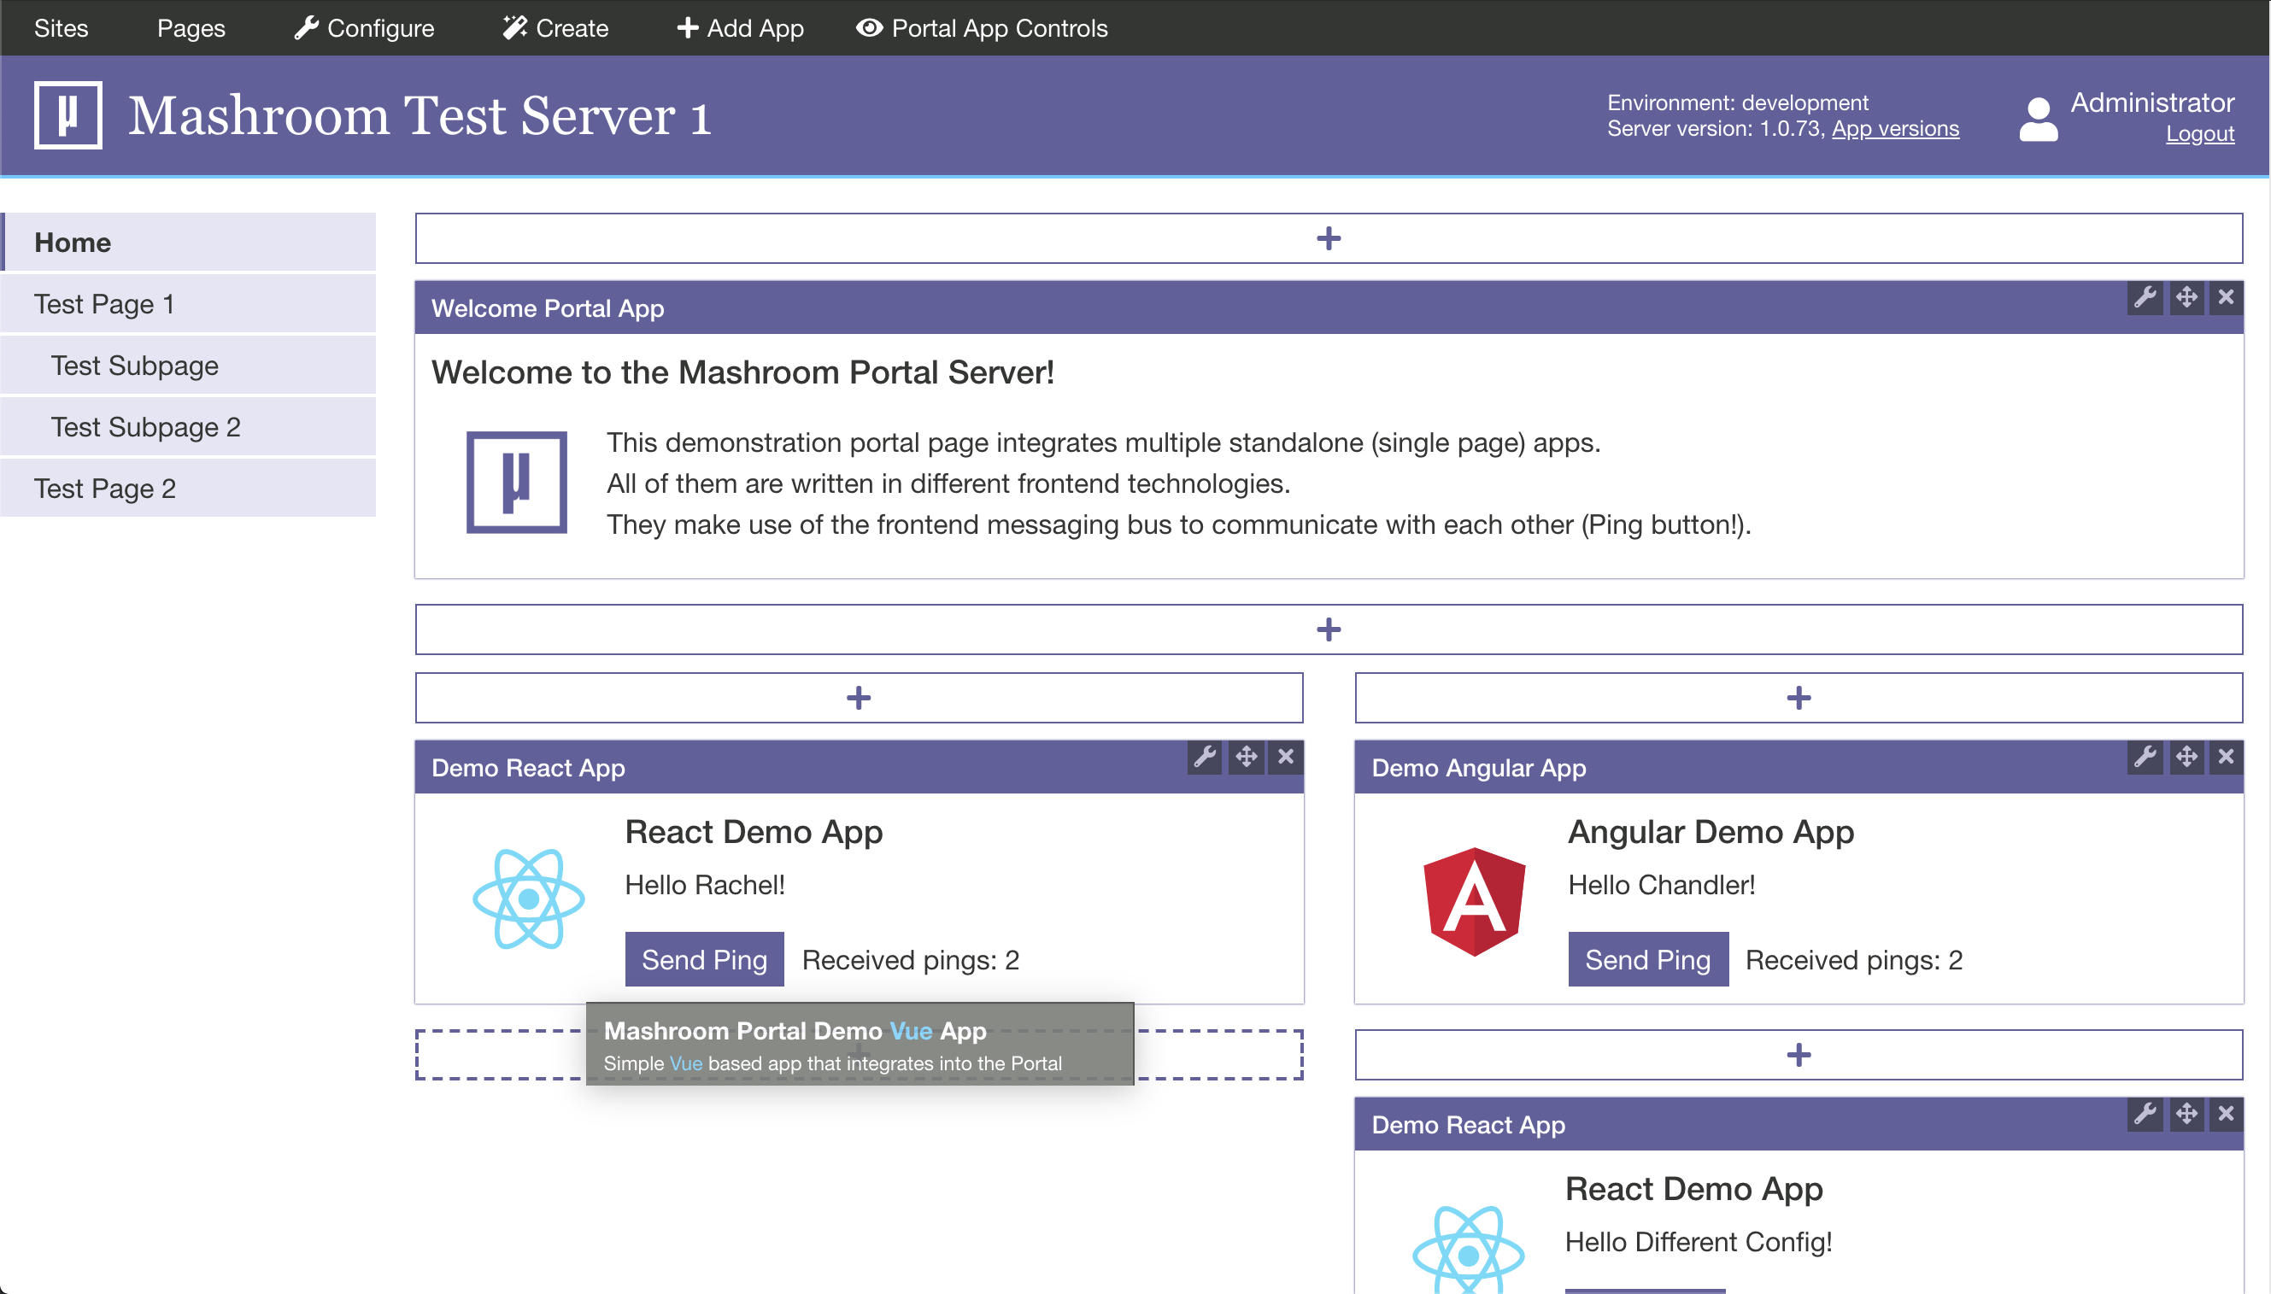Navigate to Test Page 2
2271x1294 pixels.
click(x=189, y=488)
